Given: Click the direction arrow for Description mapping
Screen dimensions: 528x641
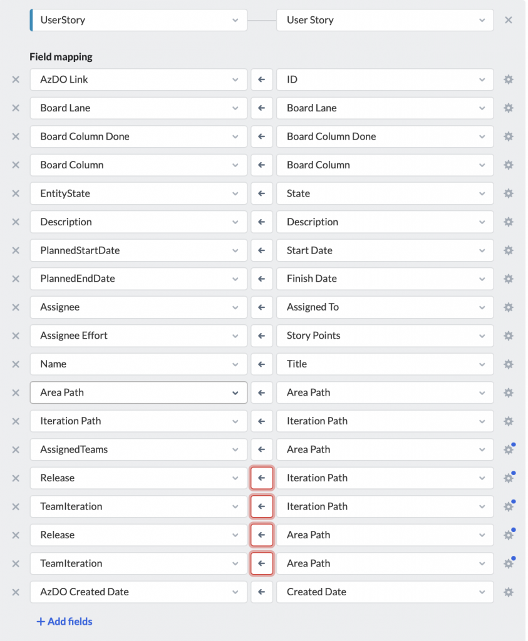Looking at the screenshot, I should tap(262, 222).
